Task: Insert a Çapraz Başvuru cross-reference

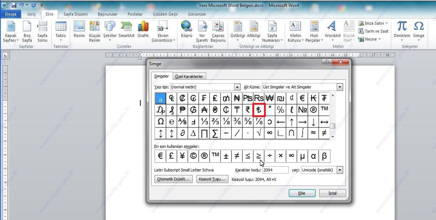Action: [x=218, y=32]
